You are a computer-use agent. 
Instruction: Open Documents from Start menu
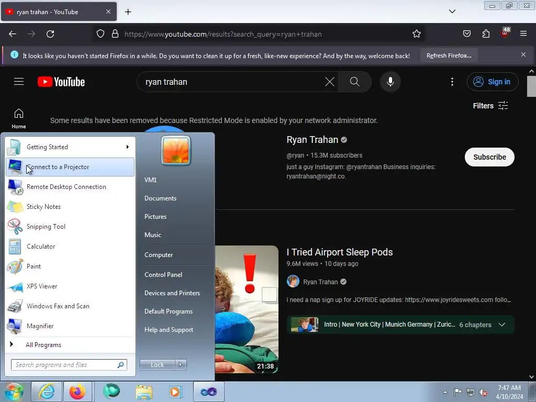pyautogui.click(x=160, y=198)
